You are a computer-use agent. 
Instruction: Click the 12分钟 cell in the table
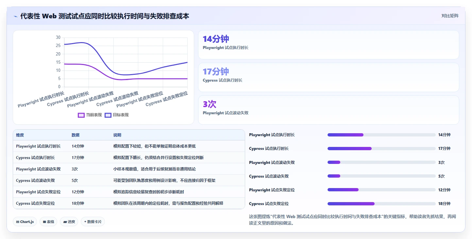pyautogui.click(x=78, y=192)
